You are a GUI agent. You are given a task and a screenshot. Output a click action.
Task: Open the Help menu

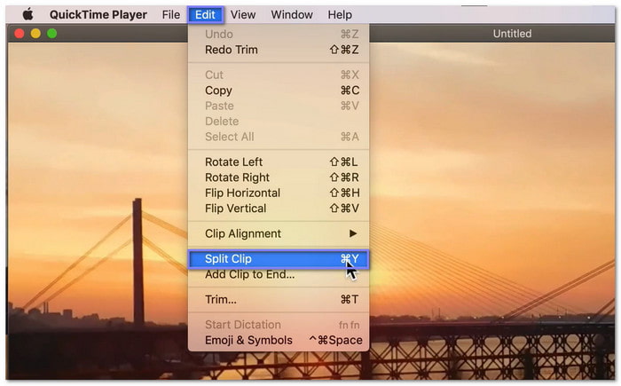340,14
